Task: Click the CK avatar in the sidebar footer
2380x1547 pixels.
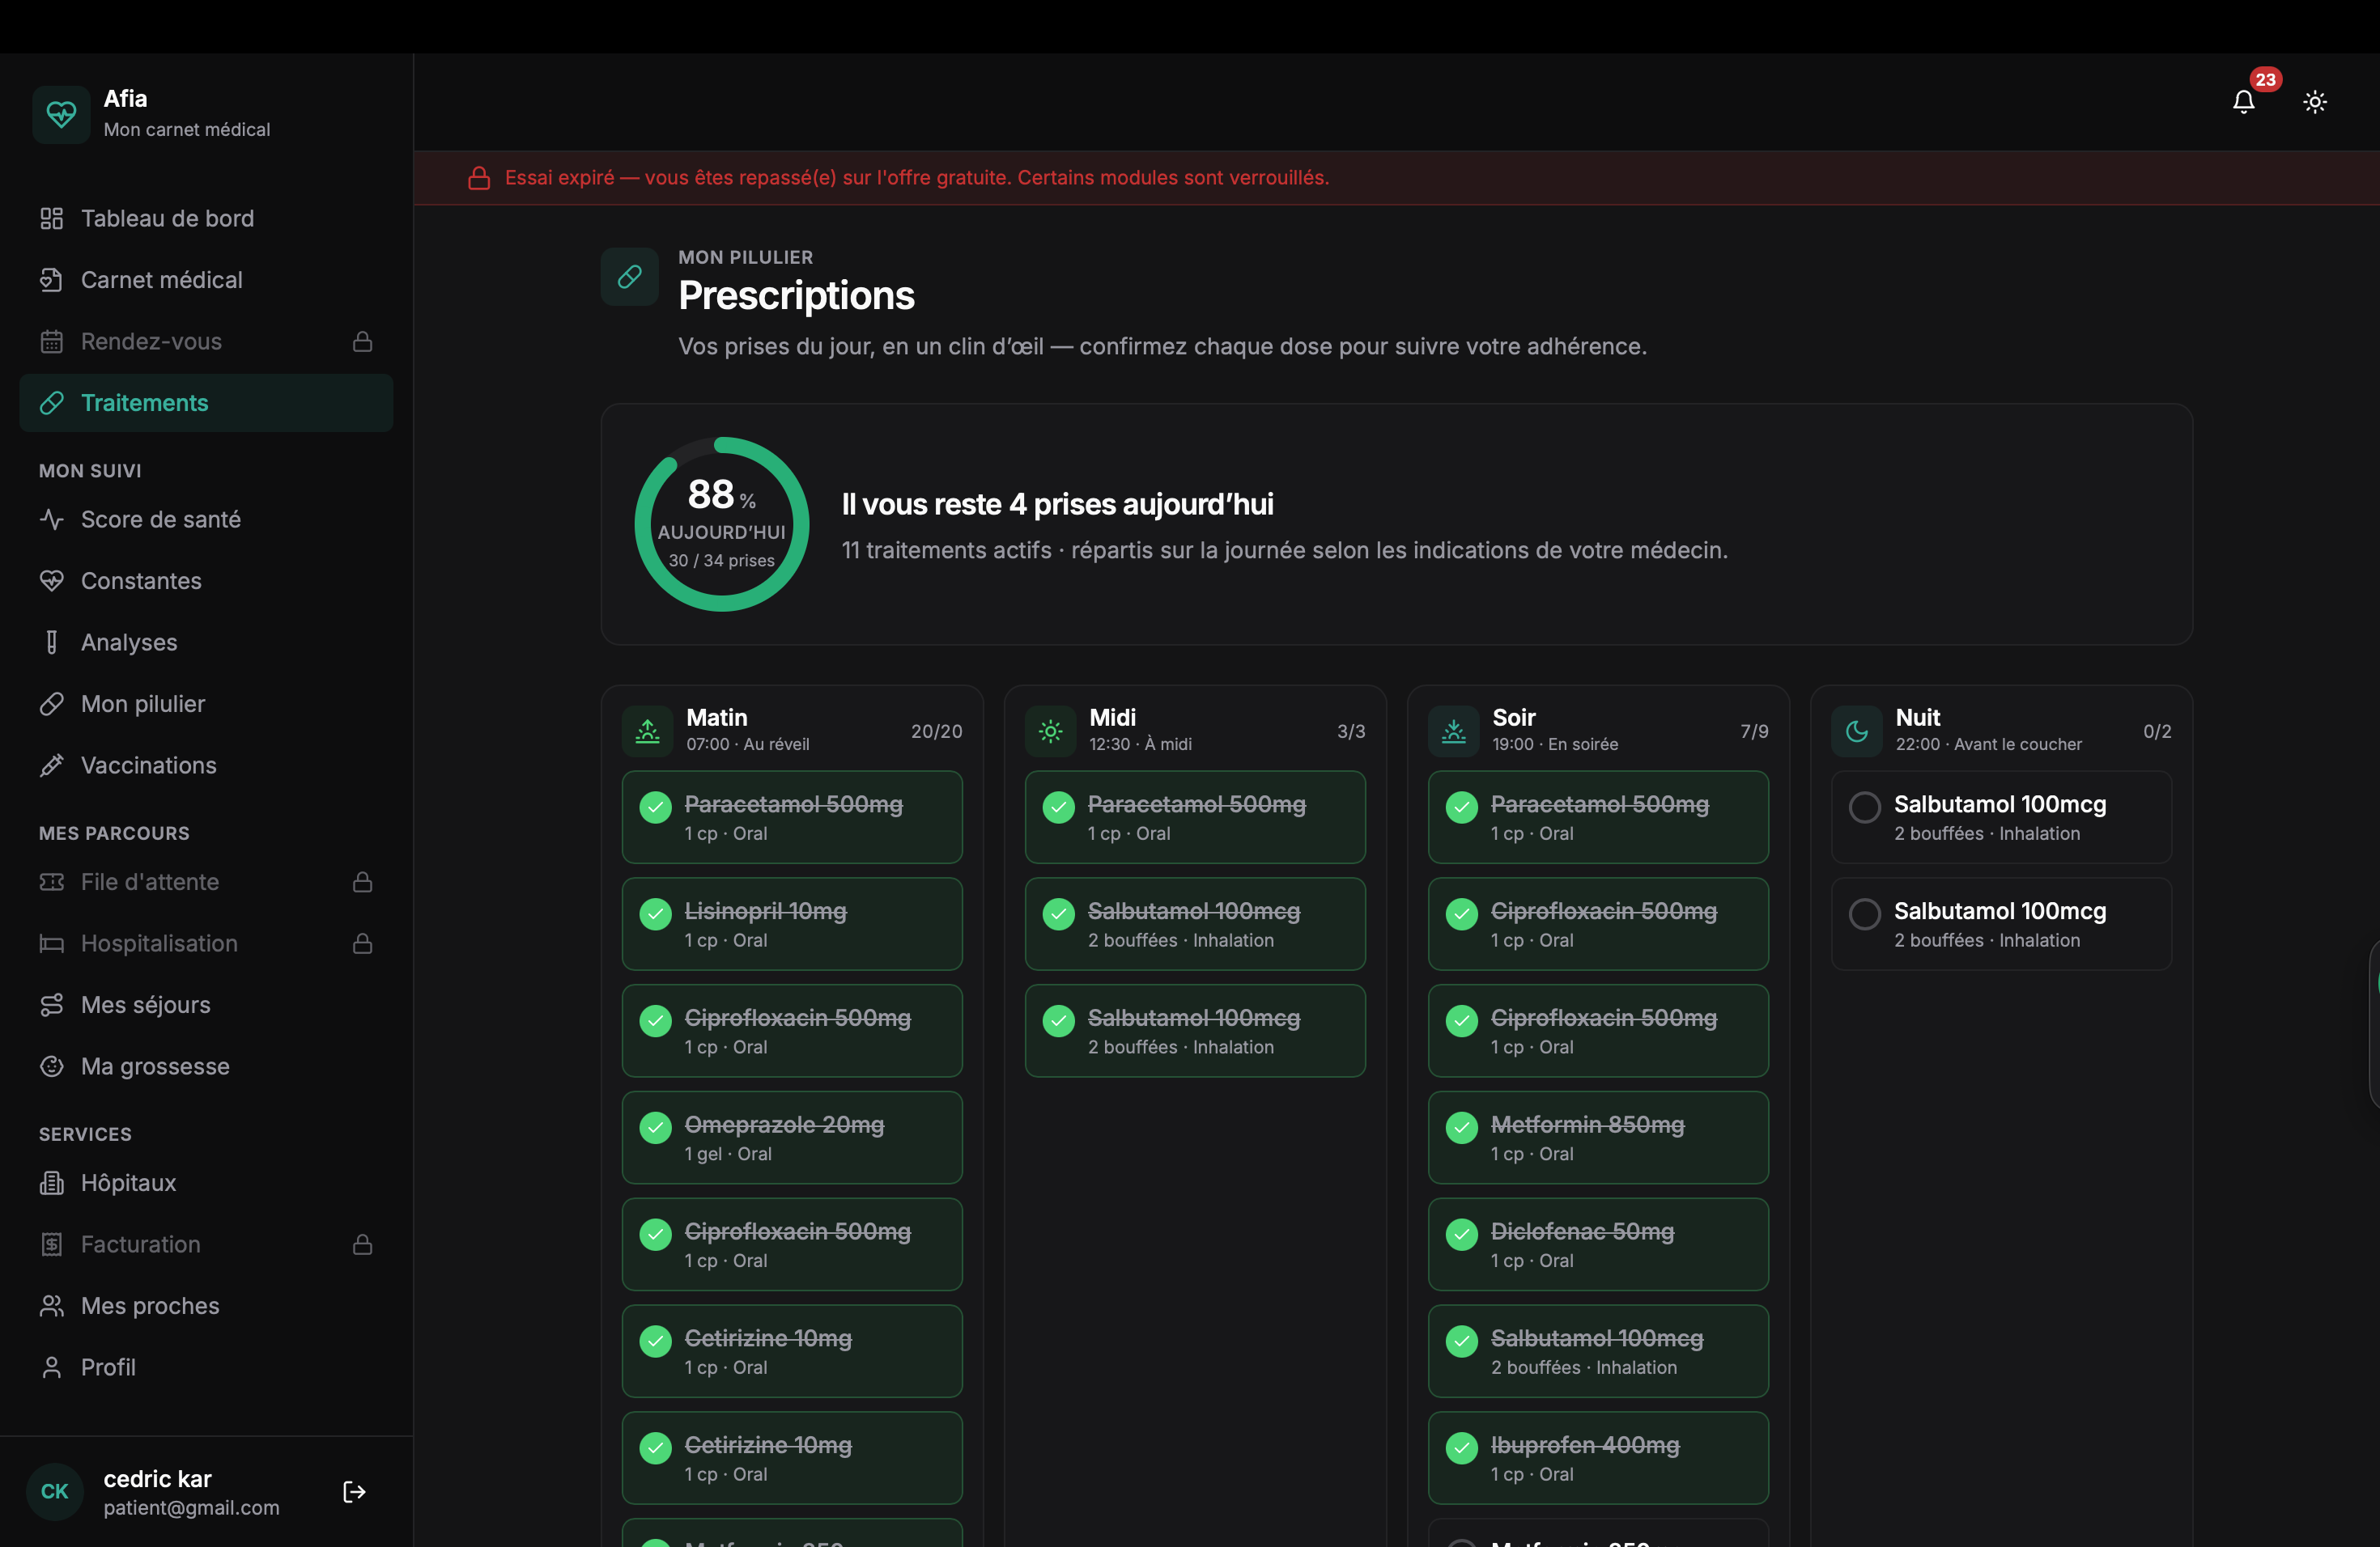Action: pyautogui.click(x=55, y=1492)
